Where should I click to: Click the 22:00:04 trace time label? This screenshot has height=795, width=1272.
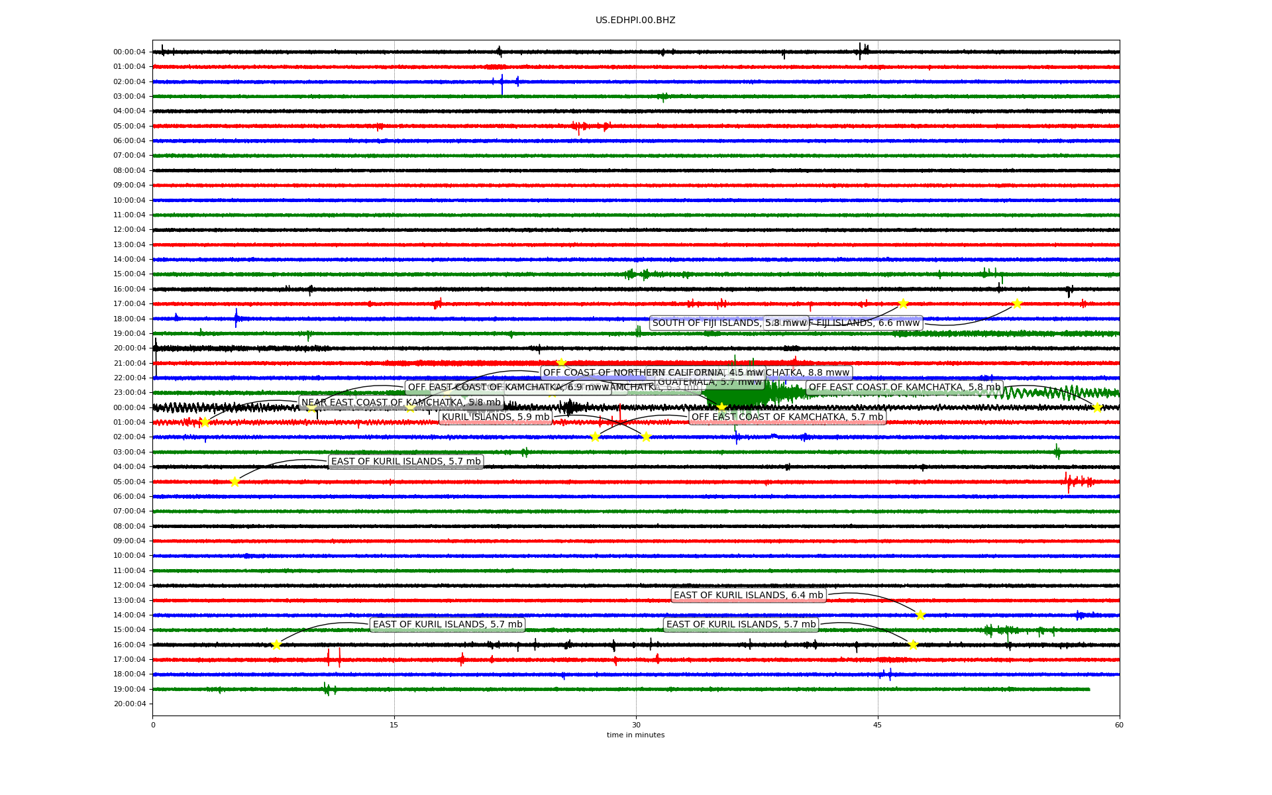pyautogui.click(x=129, y=378)
